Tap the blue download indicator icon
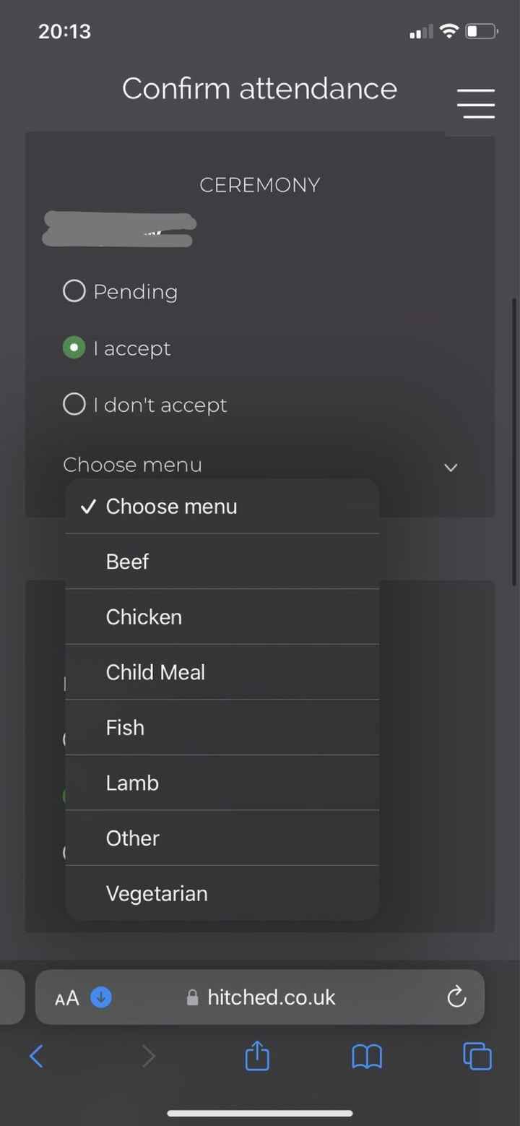Image resolution: width=520 pixels, height=1126 pixels. [x=100, y=997]
